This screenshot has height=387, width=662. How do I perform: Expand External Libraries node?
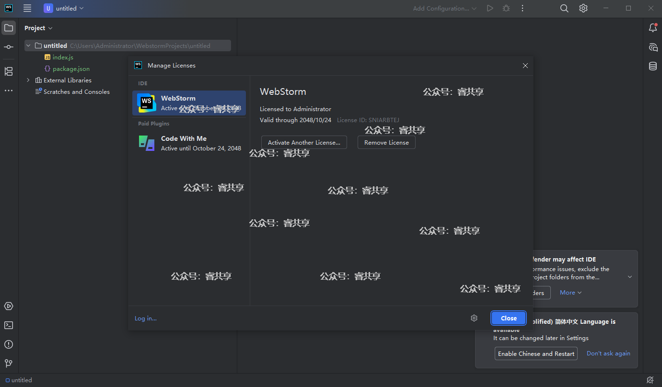pyautogui.click(x=28, y=80)
